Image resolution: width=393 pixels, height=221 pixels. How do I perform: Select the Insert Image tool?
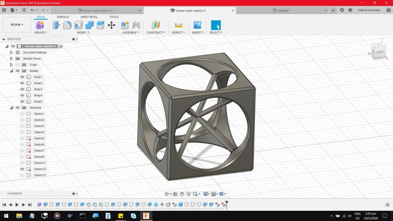(x=197, y=25)
